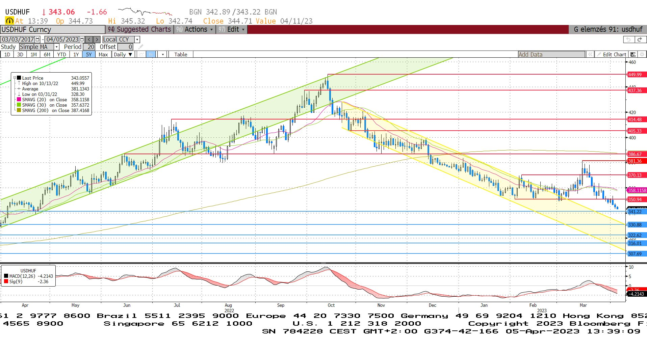Click the double-chevron collapse icon near Edit Chart
The width and height of the screenshot is (647, 350).
pos(590,54)
